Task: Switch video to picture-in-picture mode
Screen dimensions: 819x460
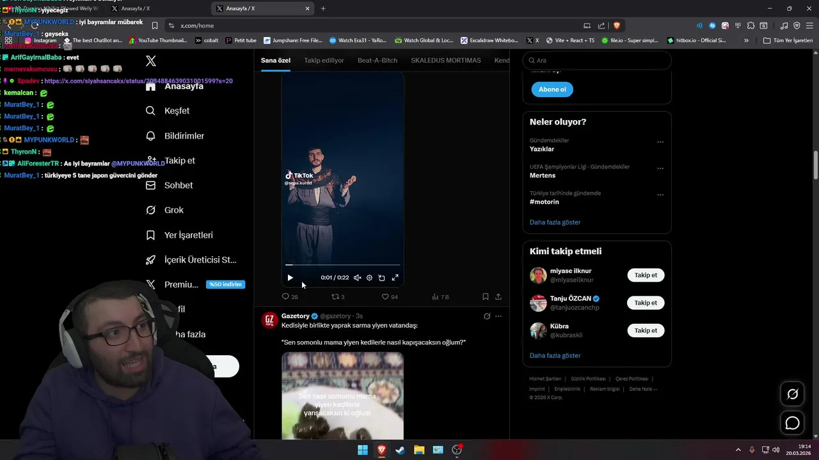Action: [381, 278]
